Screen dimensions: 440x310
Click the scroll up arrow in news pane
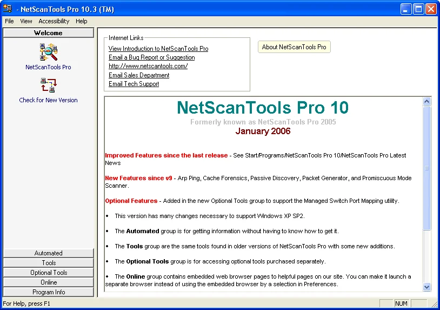coord(427,101)
